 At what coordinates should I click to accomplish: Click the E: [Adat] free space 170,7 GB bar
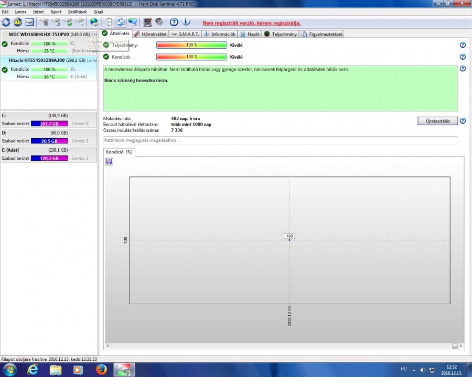[49, 158]
